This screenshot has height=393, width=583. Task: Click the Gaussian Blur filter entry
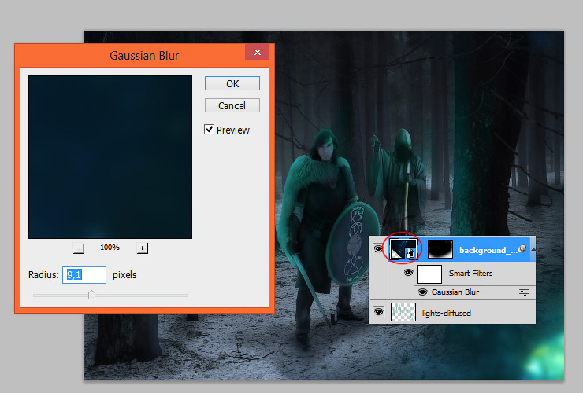point(455,292)
